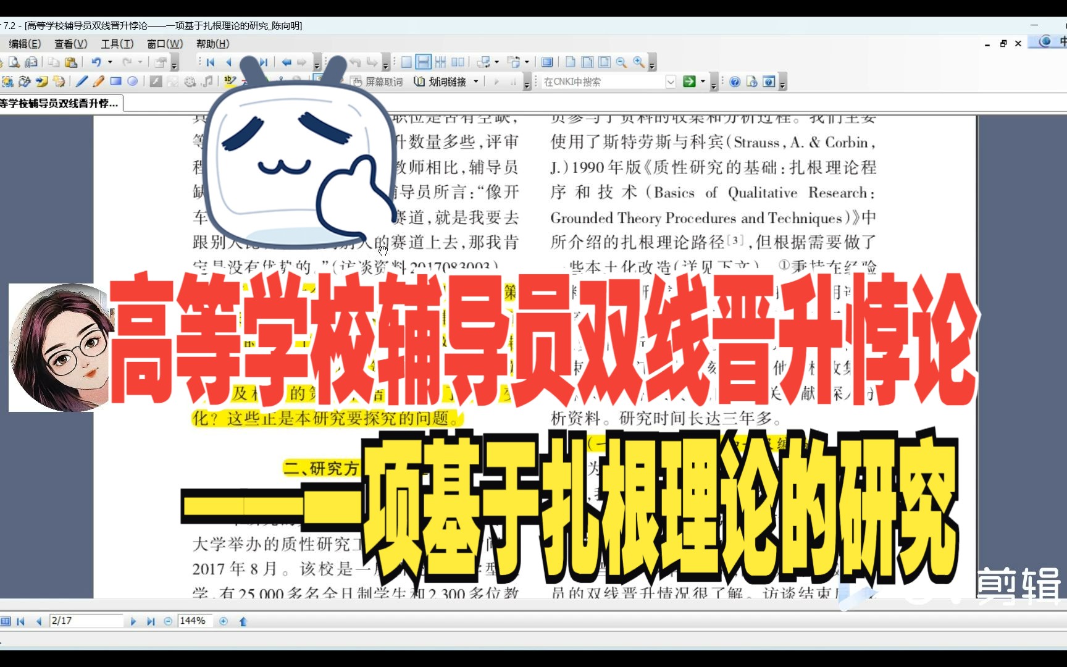
Task: Toggle full screen reading mode
Action: tap(547, 62)
